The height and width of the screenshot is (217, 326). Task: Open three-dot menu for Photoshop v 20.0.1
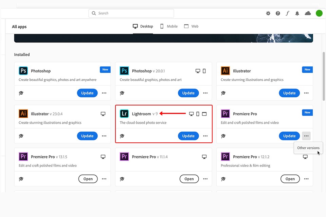point(205,93)
